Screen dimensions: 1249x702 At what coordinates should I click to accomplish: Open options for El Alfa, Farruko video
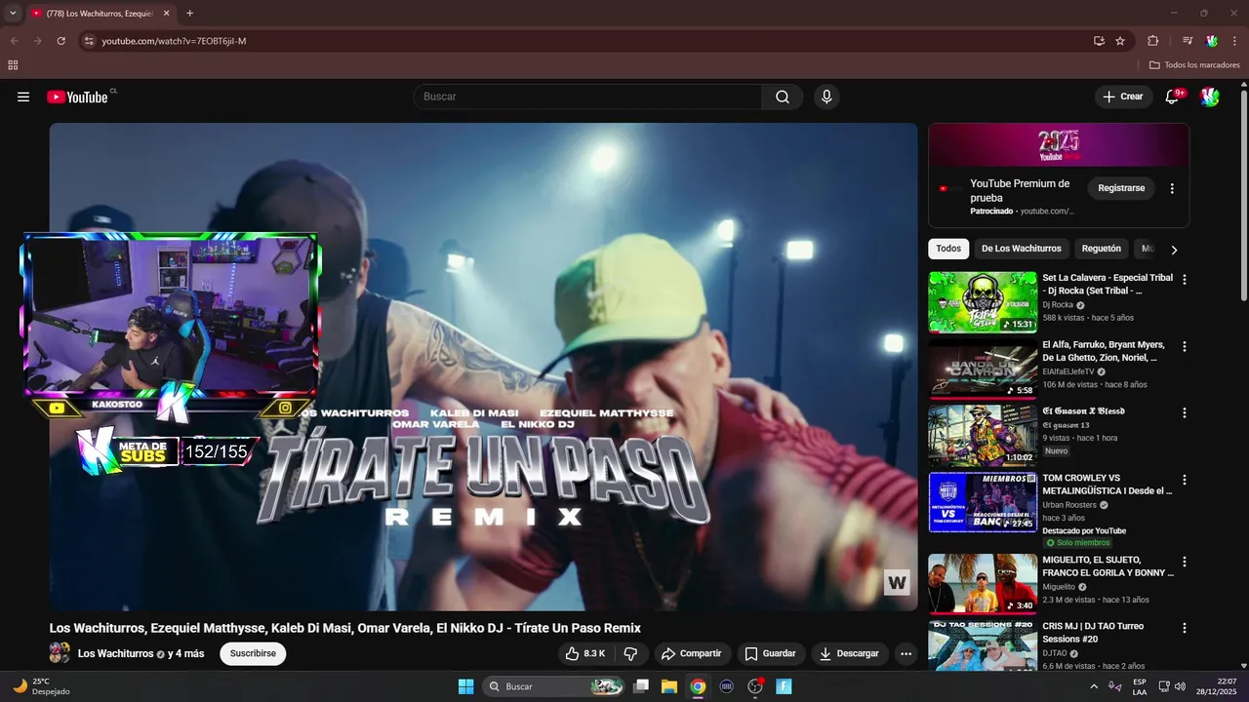[1185, 346]
